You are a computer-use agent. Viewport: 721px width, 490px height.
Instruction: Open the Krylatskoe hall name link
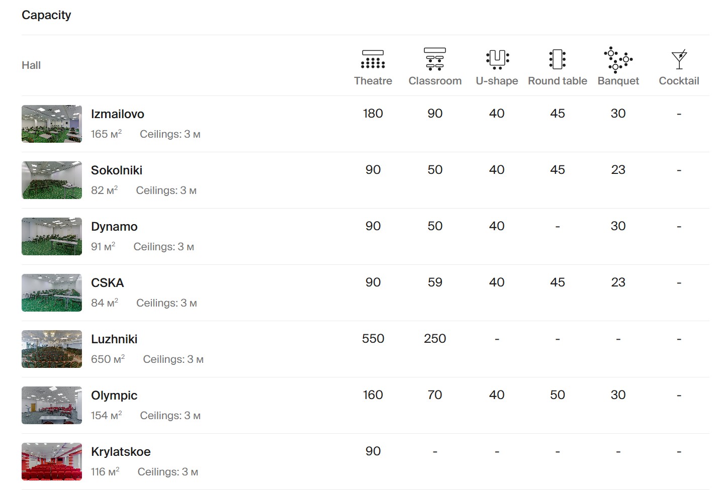coord(121,452)
